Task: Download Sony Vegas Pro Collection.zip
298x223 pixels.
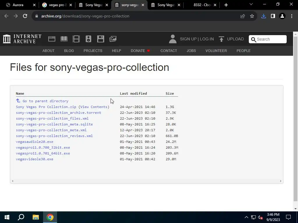Action: 46,107
